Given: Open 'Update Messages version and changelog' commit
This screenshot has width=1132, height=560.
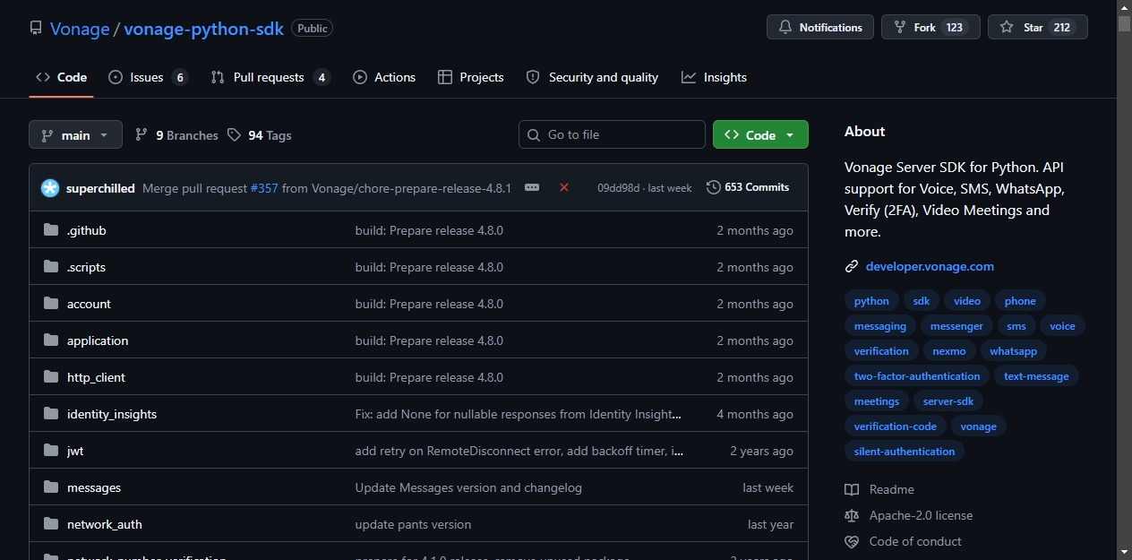Looking at the screenshot, I should coord(468,487).
